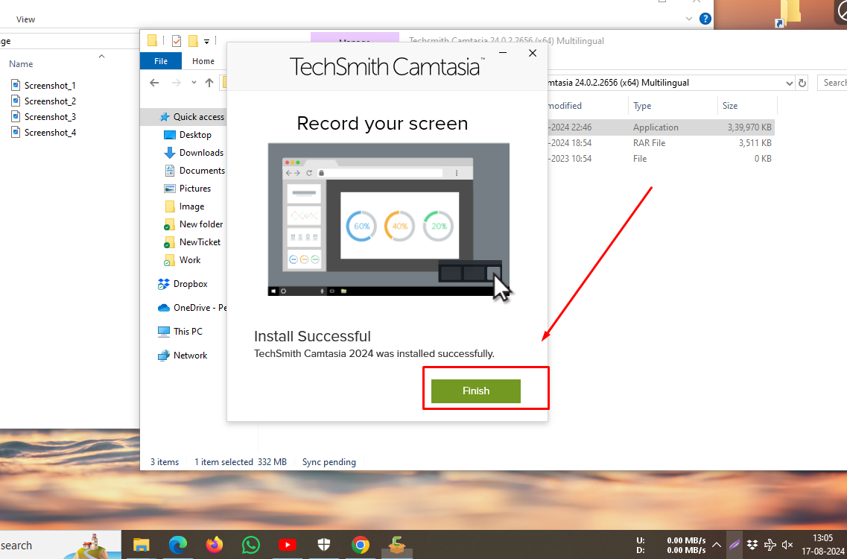This screenshot has width=847, height=559.
Task: Open the File tab in Explorer
Action: (x=161, y=61)
